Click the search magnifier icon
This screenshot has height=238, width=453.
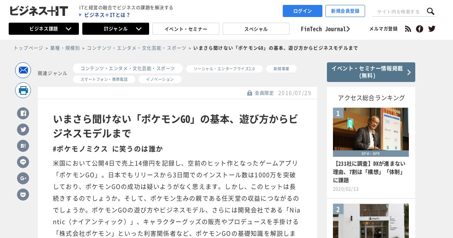pyautogui.click(x=430, y=11)
